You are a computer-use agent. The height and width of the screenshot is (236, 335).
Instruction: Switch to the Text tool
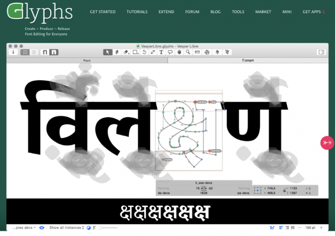tap(161, 52)
